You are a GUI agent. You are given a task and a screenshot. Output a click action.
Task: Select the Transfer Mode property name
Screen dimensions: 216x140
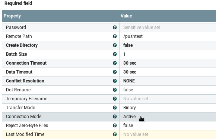tap(20, 108)
